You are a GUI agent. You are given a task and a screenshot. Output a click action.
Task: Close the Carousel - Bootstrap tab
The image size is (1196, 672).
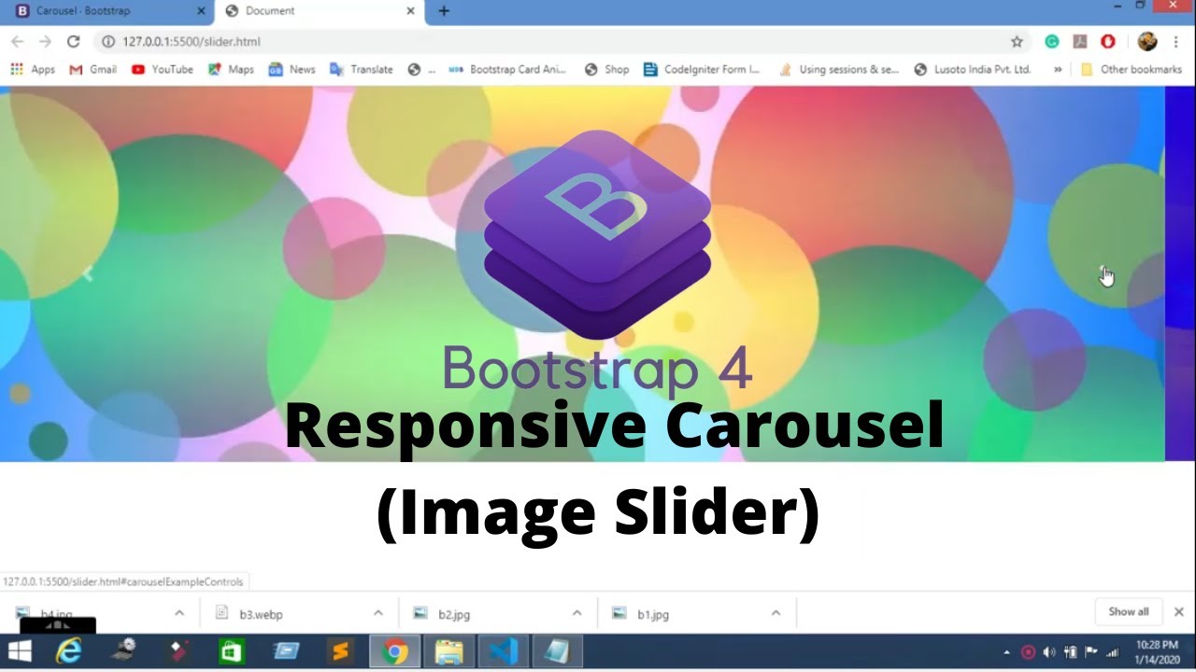coord(201,11)
